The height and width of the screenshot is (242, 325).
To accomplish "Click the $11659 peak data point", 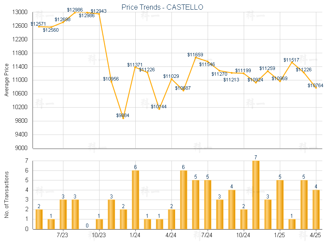I will tap(195, 57).
